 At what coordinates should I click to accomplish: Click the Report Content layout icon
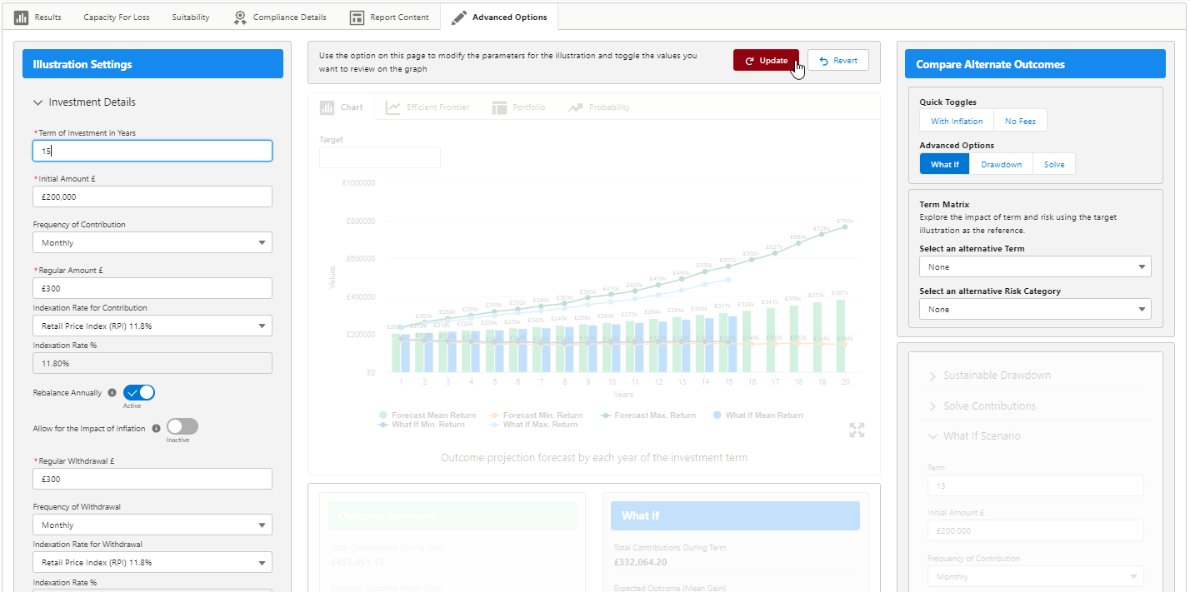(357, 17)
